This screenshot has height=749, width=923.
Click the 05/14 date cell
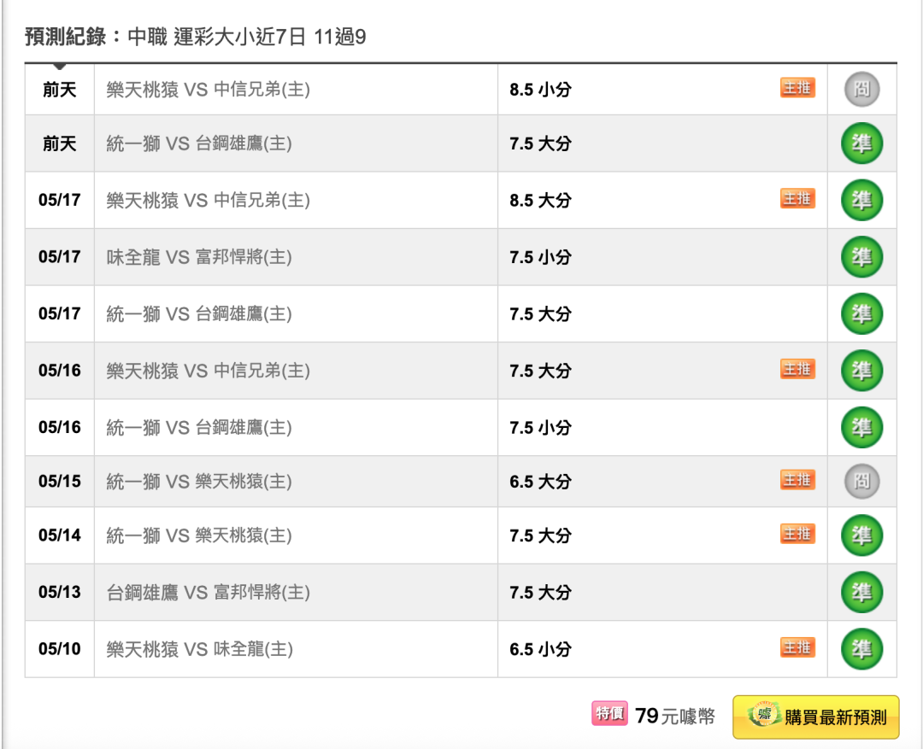60,535
